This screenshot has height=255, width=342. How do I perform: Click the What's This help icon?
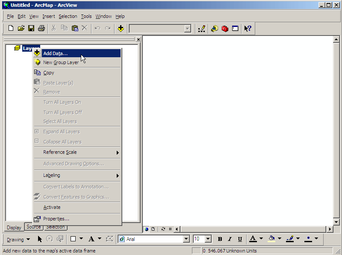click(248, 29)
